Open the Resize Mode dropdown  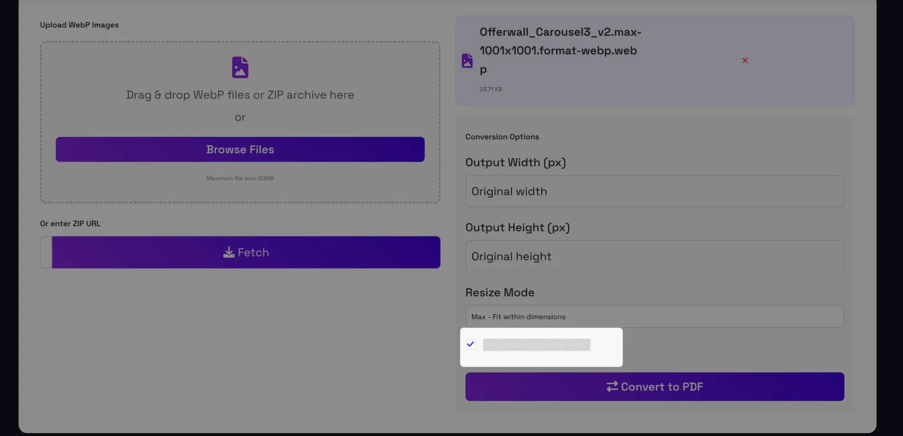coord(655,317)
